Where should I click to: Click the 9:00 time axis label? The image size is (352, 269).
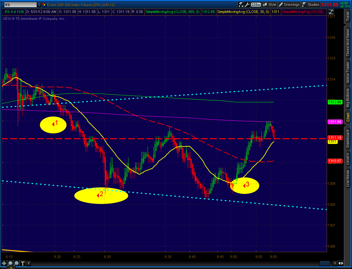click(273, 257)
